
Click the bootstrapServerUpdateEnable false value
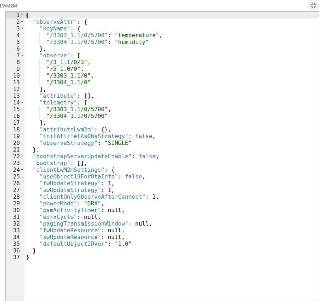147,156
